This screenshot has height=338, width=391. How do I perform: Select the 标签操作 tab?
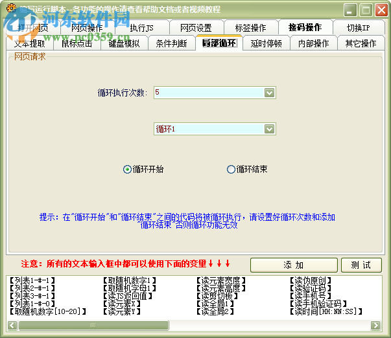(x=250, y=27)
